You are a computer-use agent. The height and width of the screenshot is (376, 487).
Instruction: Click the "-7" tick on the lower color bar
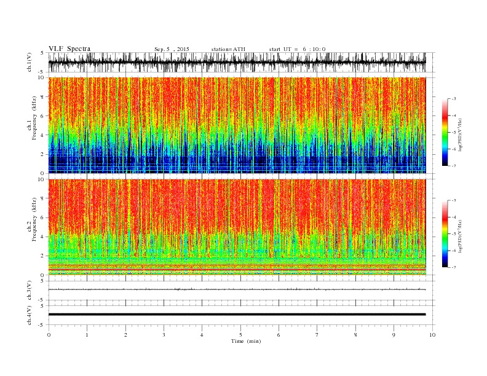[x=453, y=267]
